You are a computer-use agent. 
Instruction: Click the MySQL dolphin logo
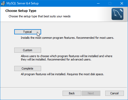point(117,14)
